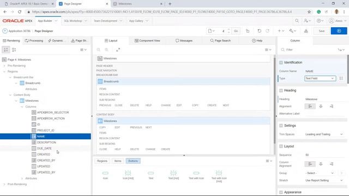Open the Group select dropdown
Screen dimensions: 349x196
[x=320, y=173]
